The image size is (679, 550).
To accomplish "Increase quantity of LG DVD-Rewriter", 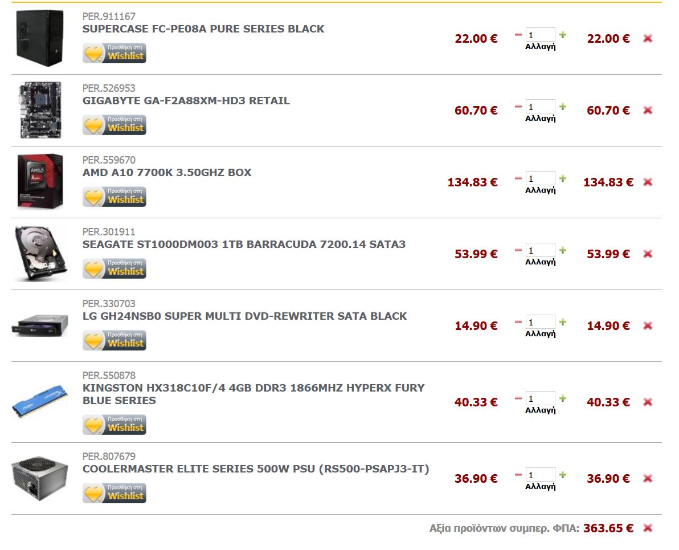I will point(563,322).
